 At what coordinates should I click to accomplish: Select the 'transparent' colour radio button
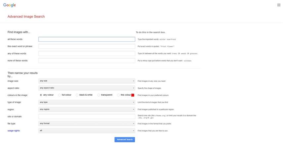99,95
